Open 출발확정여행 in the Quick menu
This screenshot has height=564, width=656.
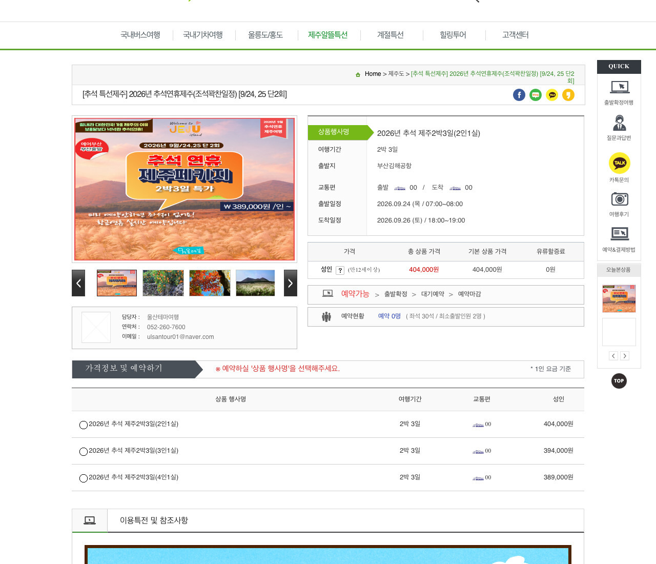click(x=619, y=92)
